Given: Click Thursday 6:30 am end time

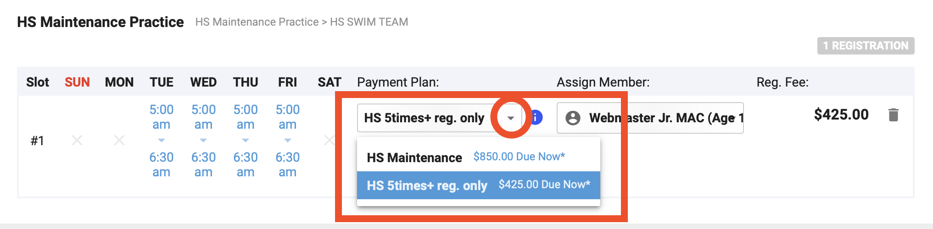Looking at the screenshot, I should (246, 164).
